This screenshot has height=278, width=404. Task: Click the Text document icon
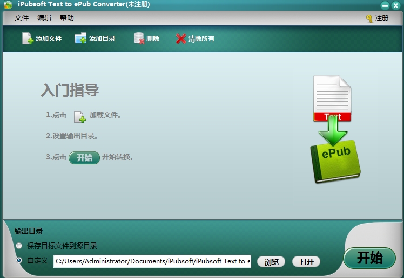coord(332,98)
